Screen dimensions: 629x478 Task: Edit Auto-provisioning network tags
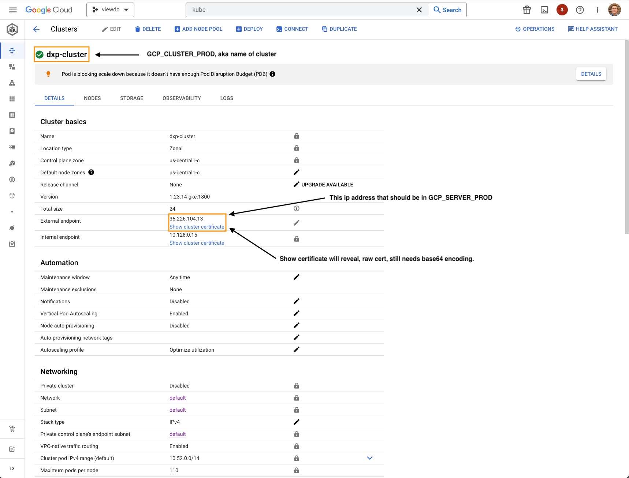tap(297, 337)
